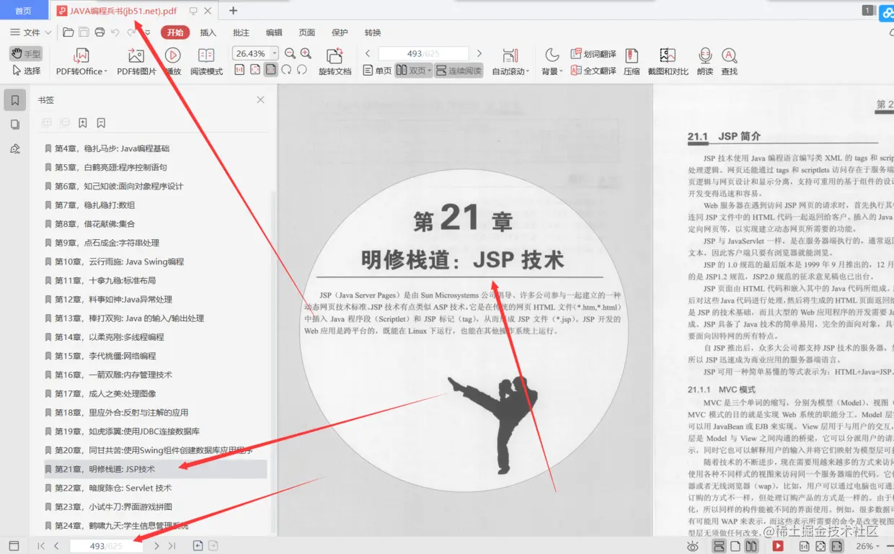Click the add bookmark icon in panel
Screen dimensions: 894x554
point(83,123)
